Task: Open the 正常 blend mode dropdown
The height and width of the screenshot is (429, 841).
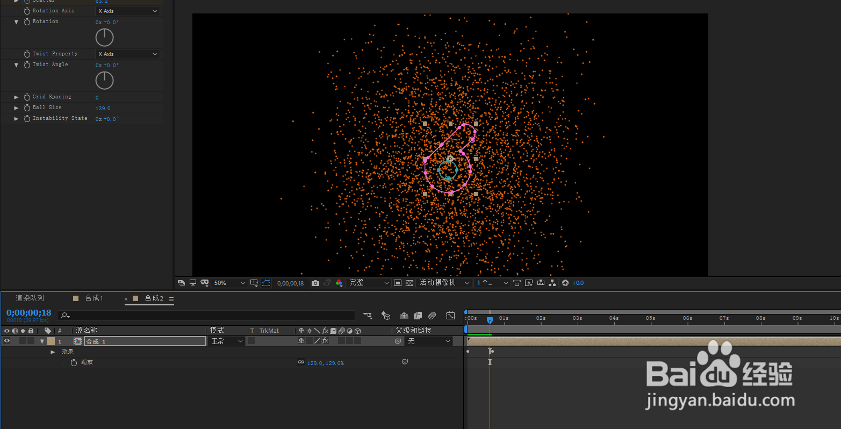Action: click(227, 341)
